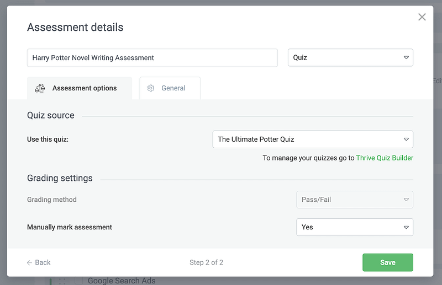Viewport: 442px width, 285px height.
Task: Click the Assessment details heading
Action: (75, 28)
